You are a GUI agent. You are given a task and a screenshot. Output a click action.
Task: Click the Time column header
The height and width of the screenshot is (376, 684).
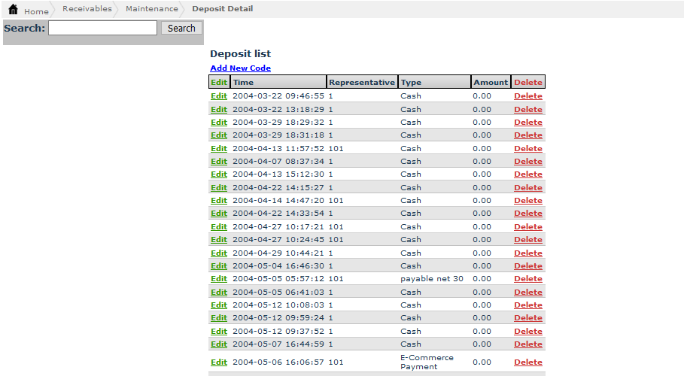[243, 83]
